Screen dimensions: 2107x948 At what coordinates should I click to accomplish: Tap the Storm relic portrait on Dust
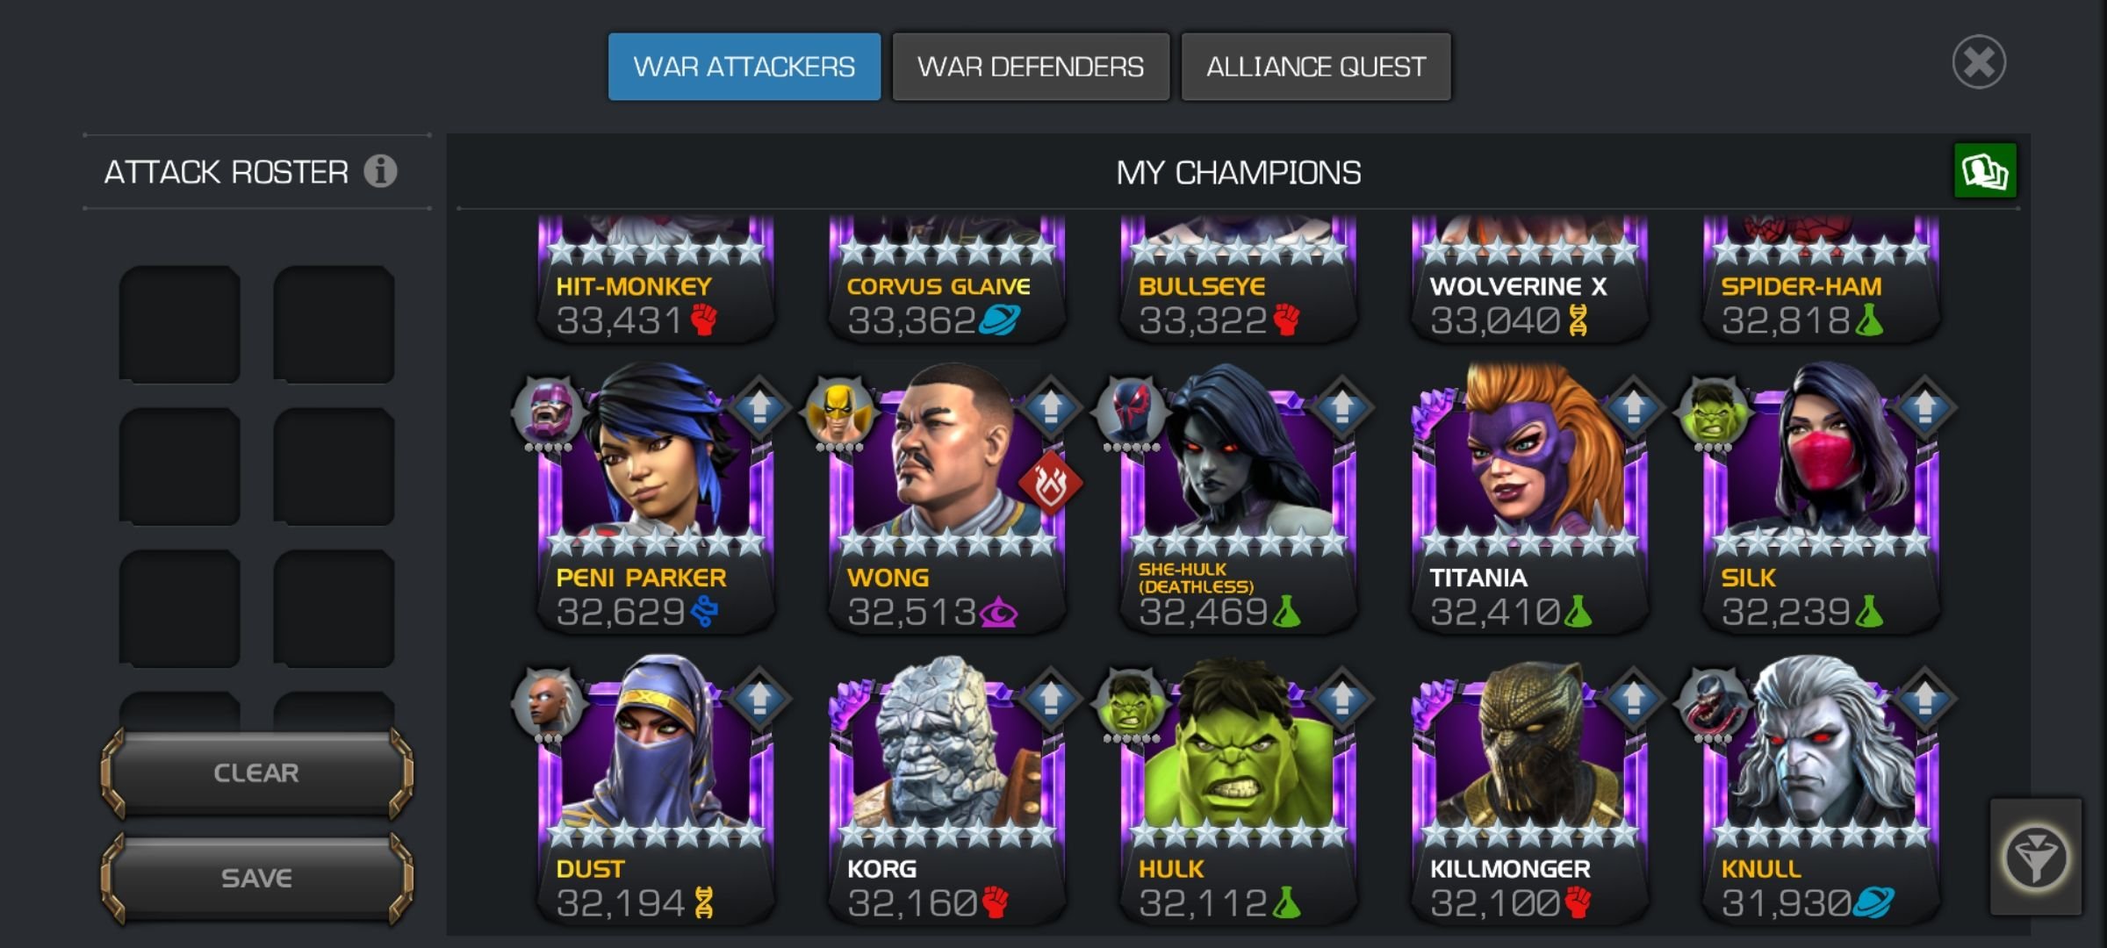(548, 704)
